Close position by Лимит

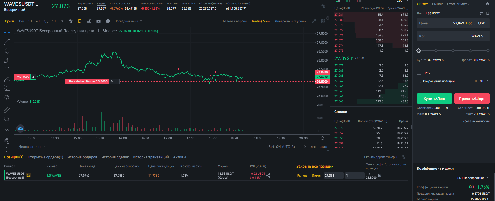tap(317, 176)
